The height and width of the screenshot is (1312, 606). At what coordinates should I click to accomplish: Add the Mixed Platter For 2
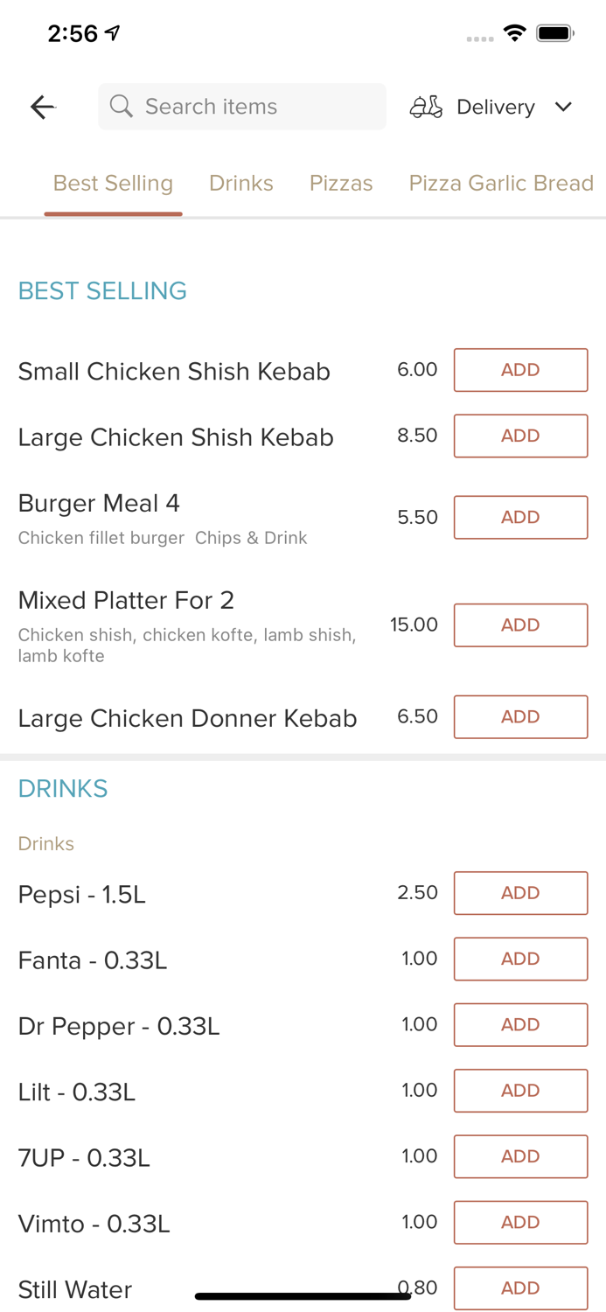(520, 625)
